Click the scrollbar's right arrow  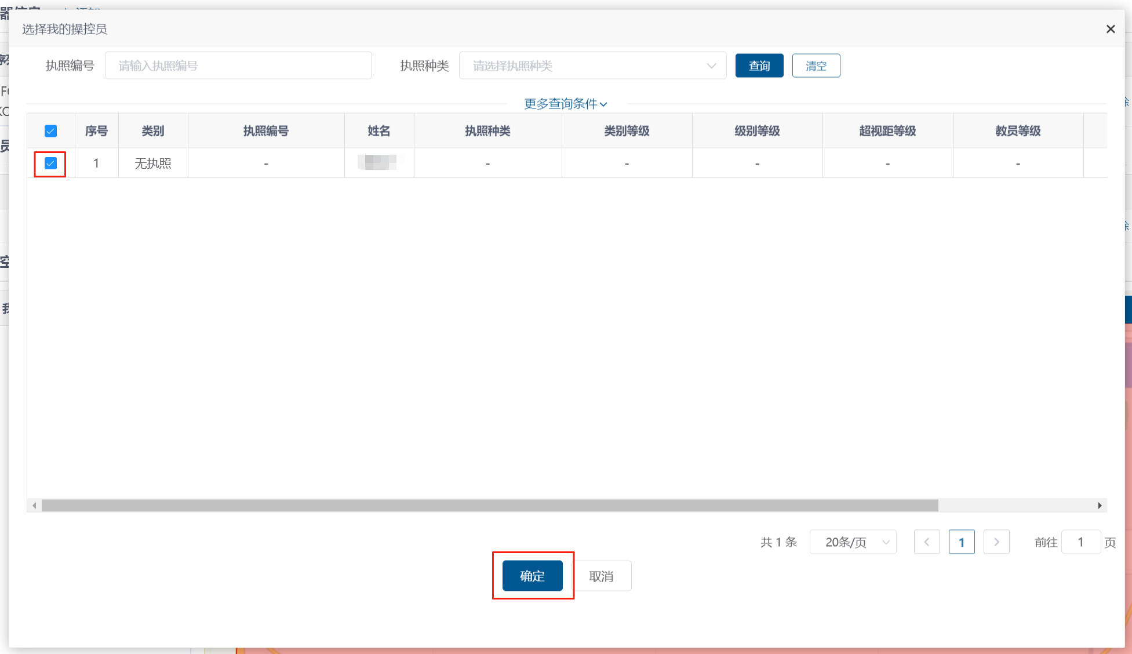(x=1100, y=506)
